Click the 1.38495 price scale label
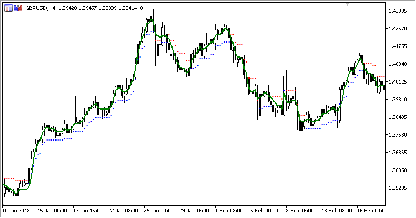Image resolution: width=416 pixels, height=218 pixels. click(398, 117)
